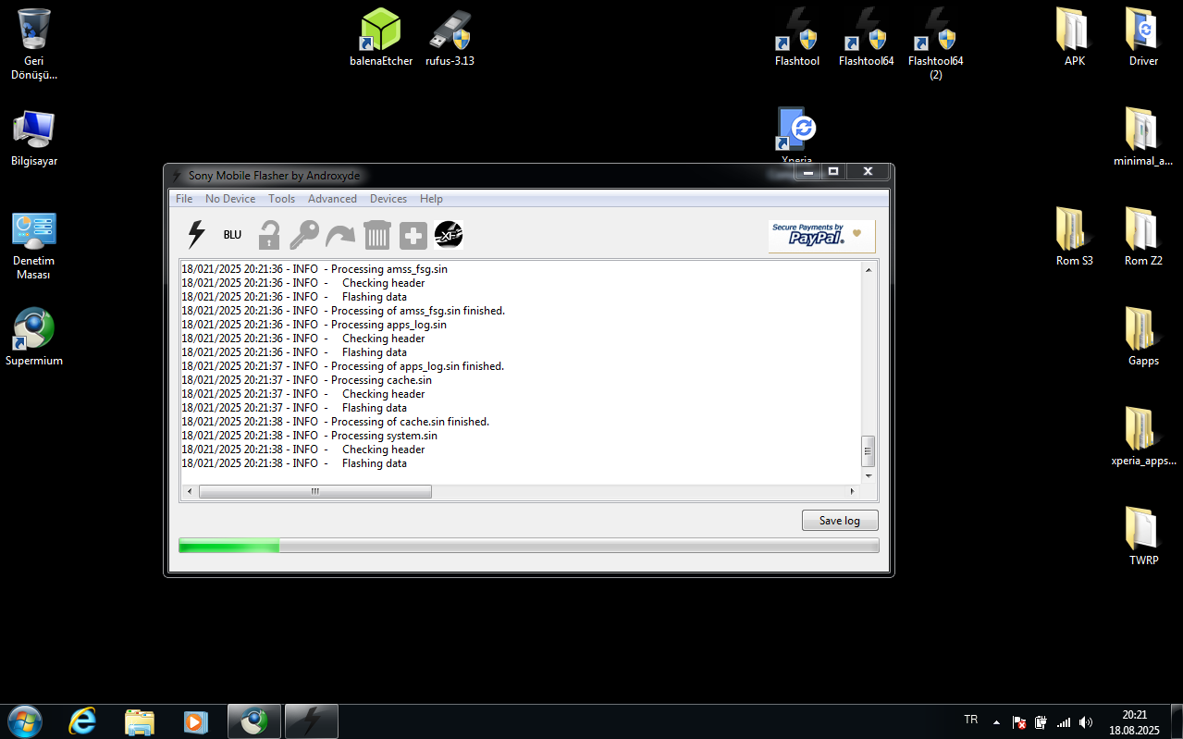Screen dimensions: 1183x739
Task: Select the Flashtool64 (2) desktop shortcut
Action: 935,43
